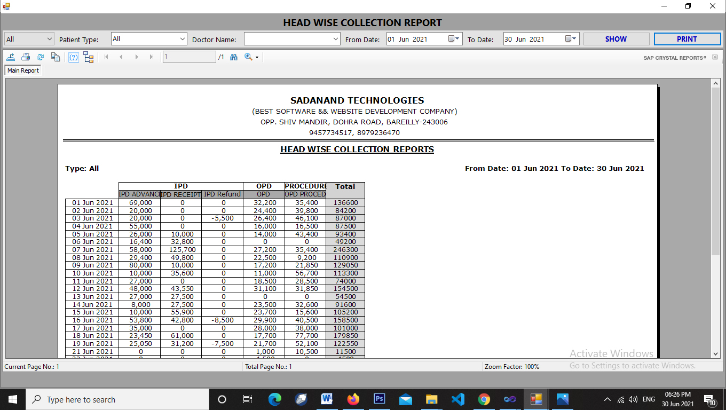
Task: Click the Copy toolbar icon
Action: (55, 57)
